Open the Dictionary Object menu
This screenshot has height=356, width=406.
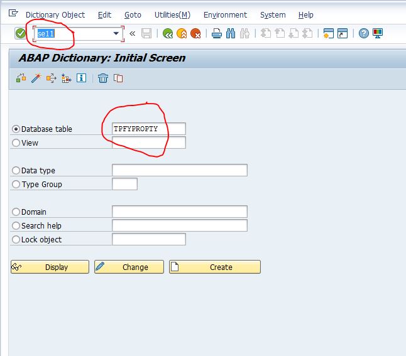(55, 15)
